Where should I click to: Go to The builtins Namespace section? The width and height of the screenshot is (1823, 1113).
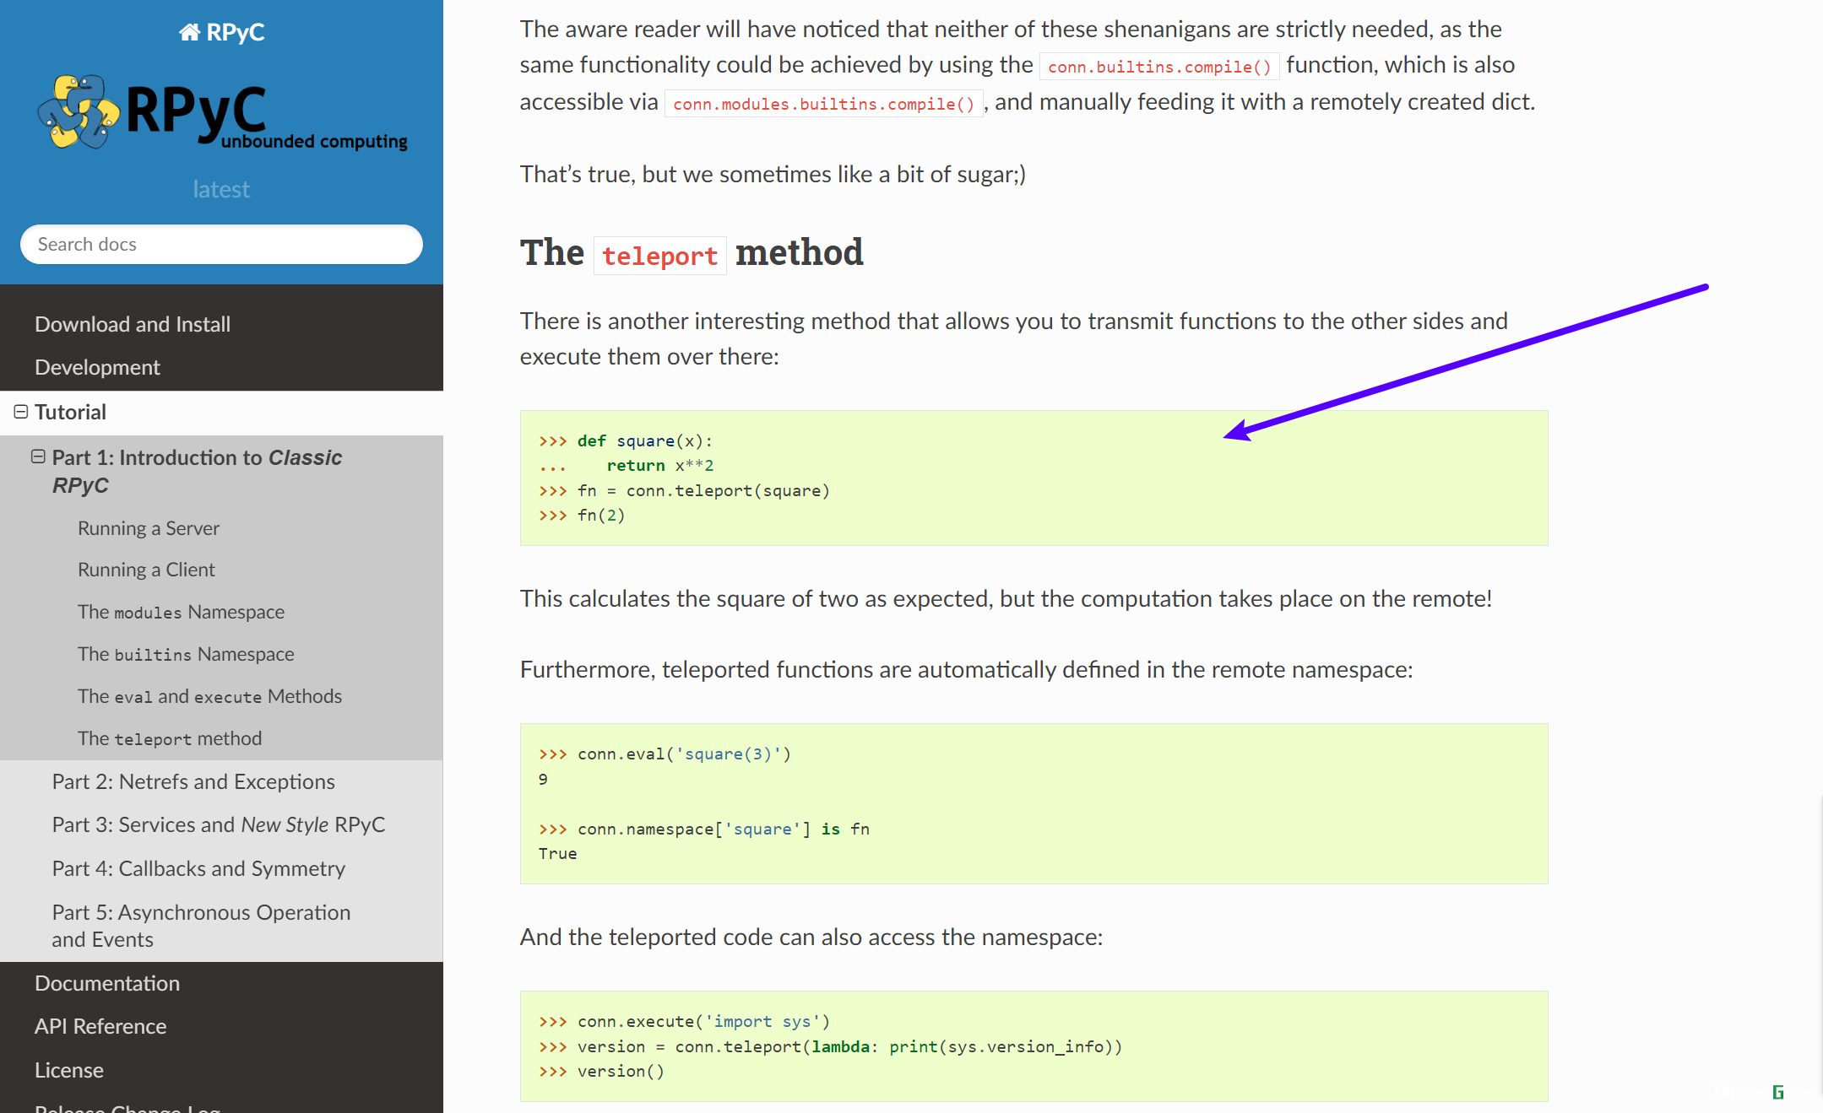186,654
